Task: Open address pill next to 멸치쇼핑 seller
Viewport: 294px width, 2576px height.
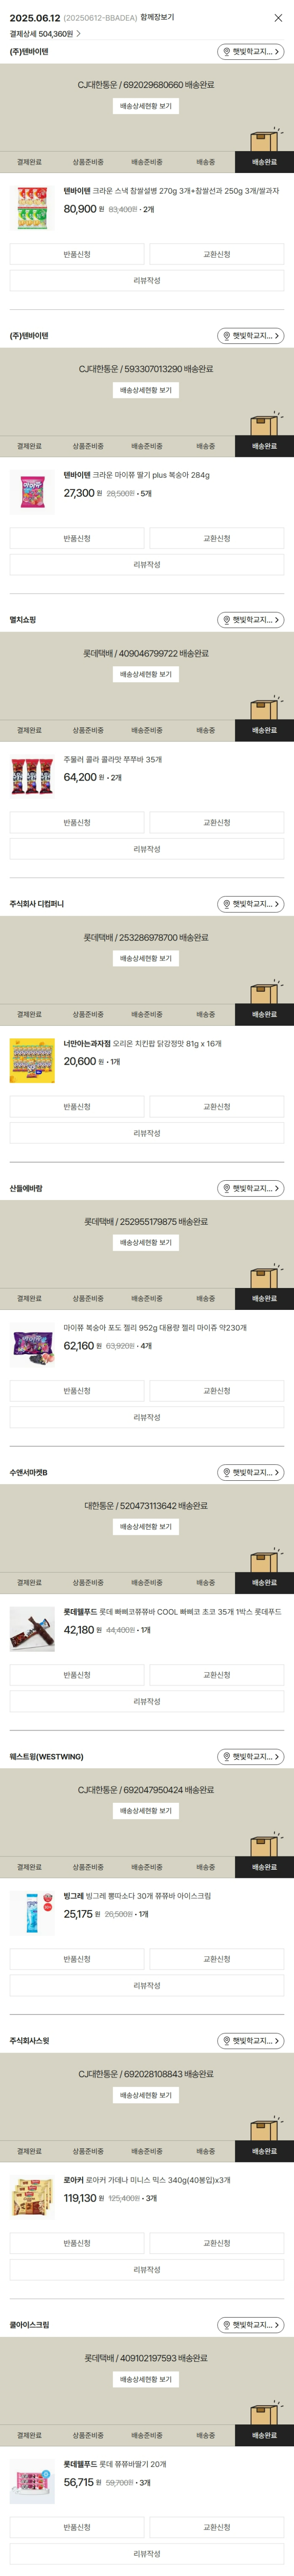Action: pos(251,620)
